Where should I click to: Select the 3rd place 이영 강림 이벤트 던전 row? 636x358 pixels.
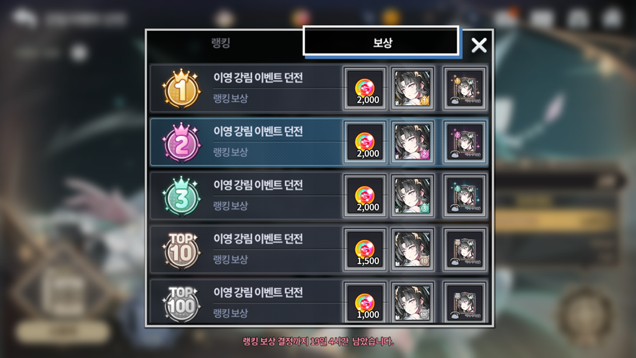(319, 196)
